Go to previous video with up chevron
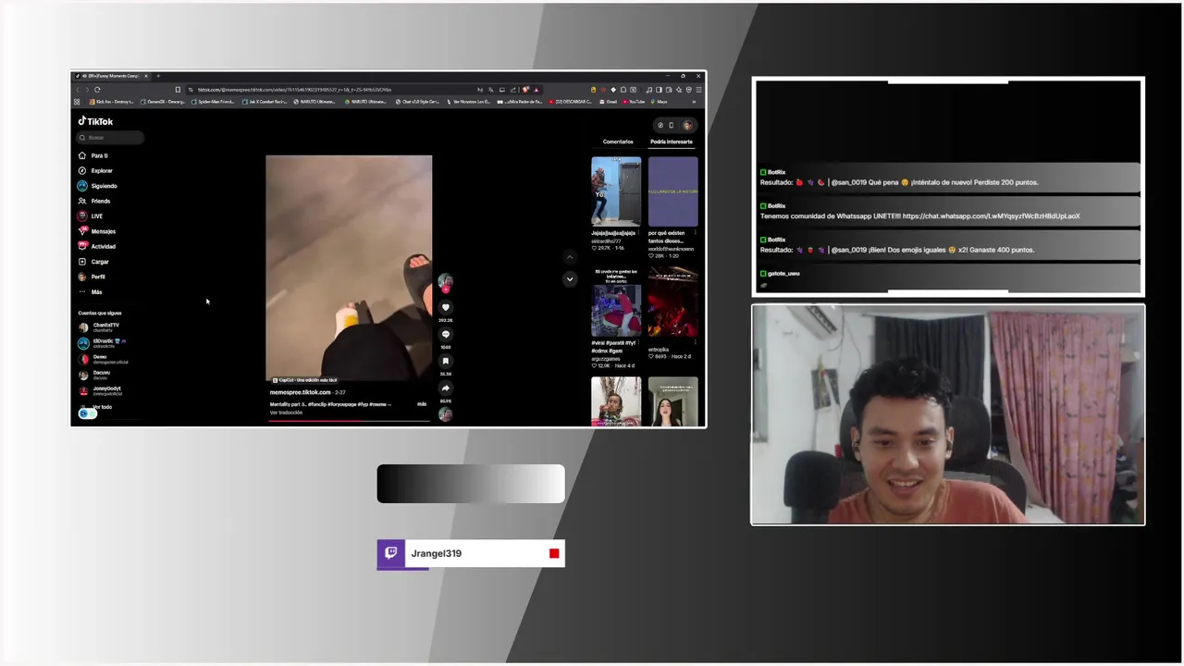 pyautogui.click(x=570, y=257)
